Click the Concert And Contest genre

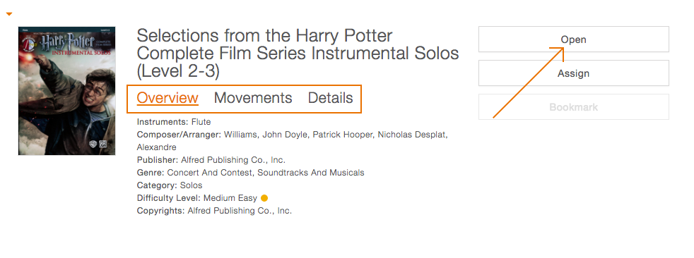click(x=211, y=173)
